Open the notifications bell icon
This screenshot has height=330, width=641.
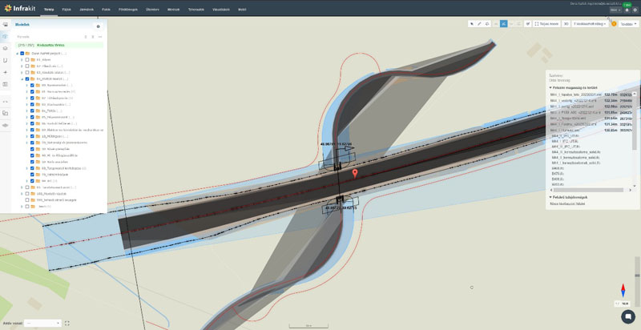coord(627,10)
